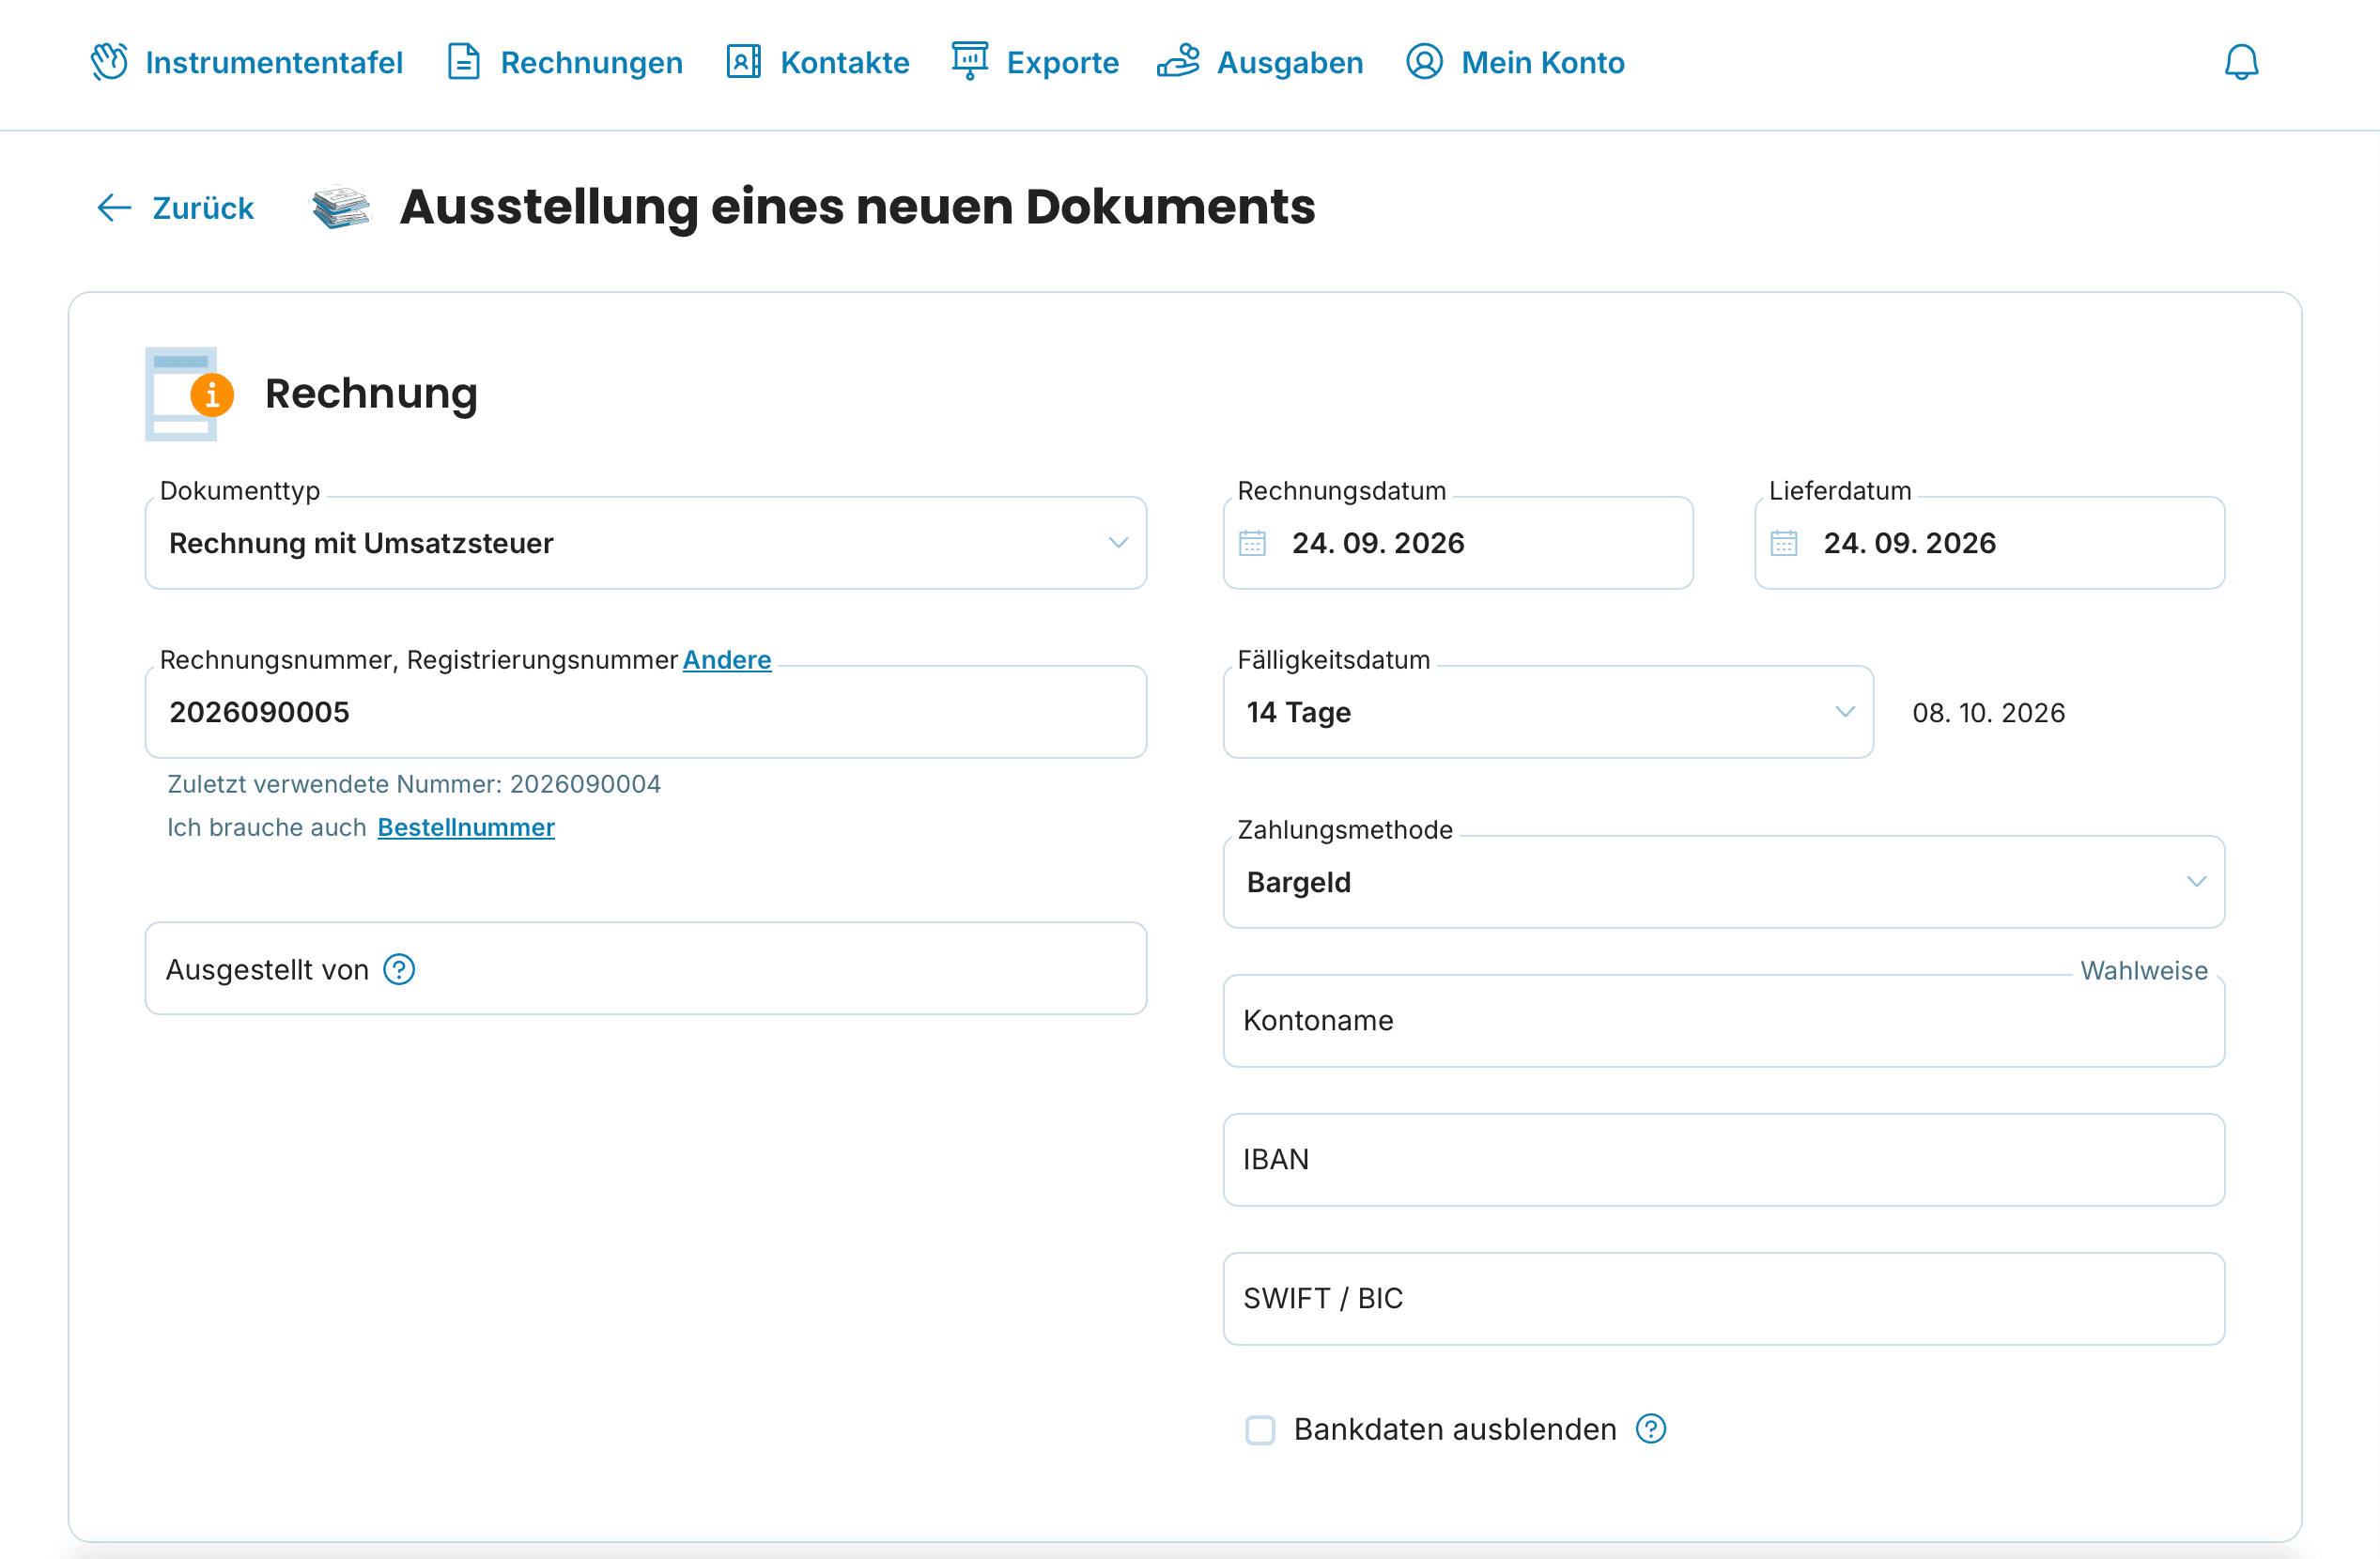Click the Zurück link
Image resolution: width=2380 pixels, height=1559 pixels.
[203, 208]
